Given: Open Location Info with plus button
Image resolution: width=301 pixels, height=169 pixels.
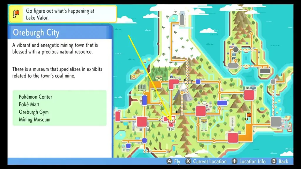Looking at the screenshot, I should (x=249, y=161).
